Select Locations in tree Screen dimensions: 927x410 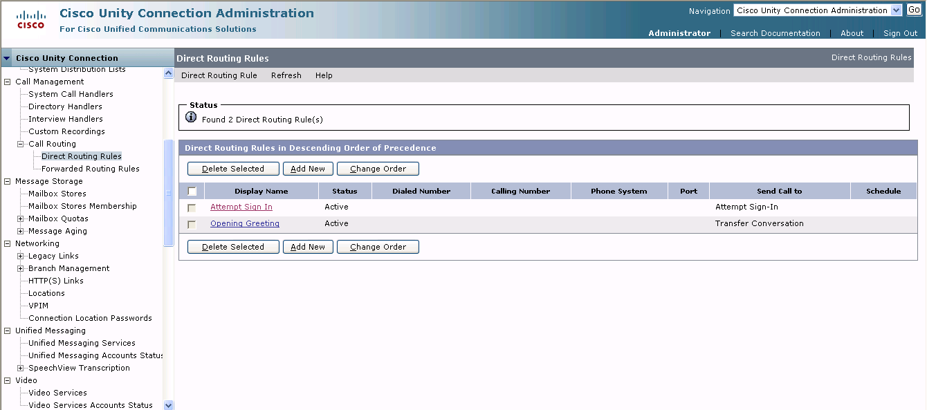pos(46,293)
